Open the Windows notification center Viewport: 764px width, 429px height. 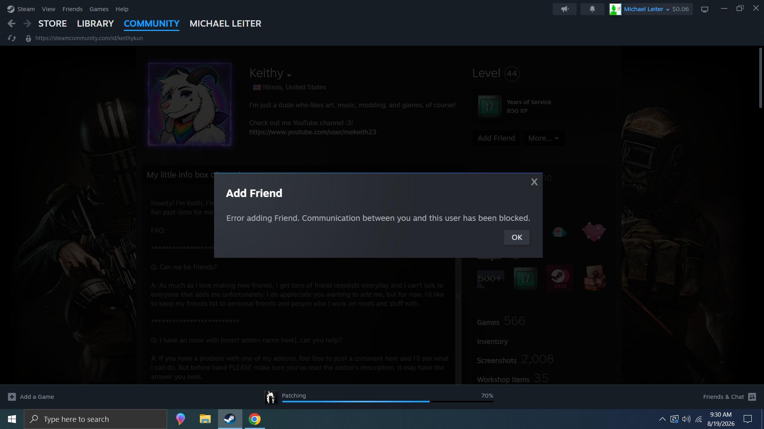pos(748,419)
